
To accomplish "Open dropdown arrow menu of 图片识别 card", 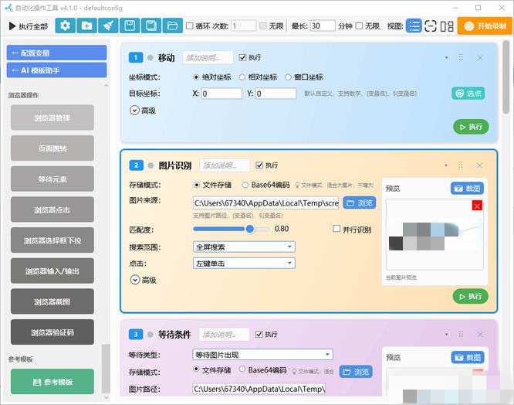I will pos(446,165).
